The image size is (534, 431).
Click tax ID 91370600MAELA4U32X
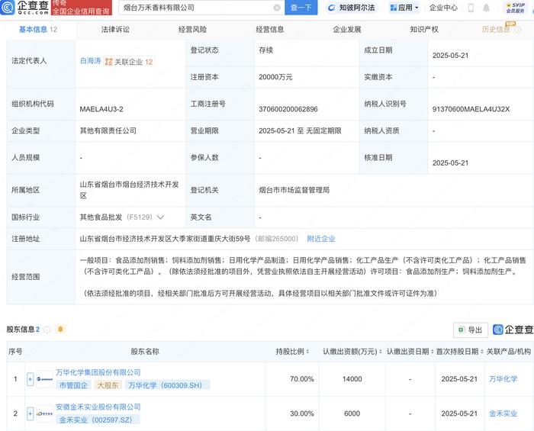tap(471, 109)
